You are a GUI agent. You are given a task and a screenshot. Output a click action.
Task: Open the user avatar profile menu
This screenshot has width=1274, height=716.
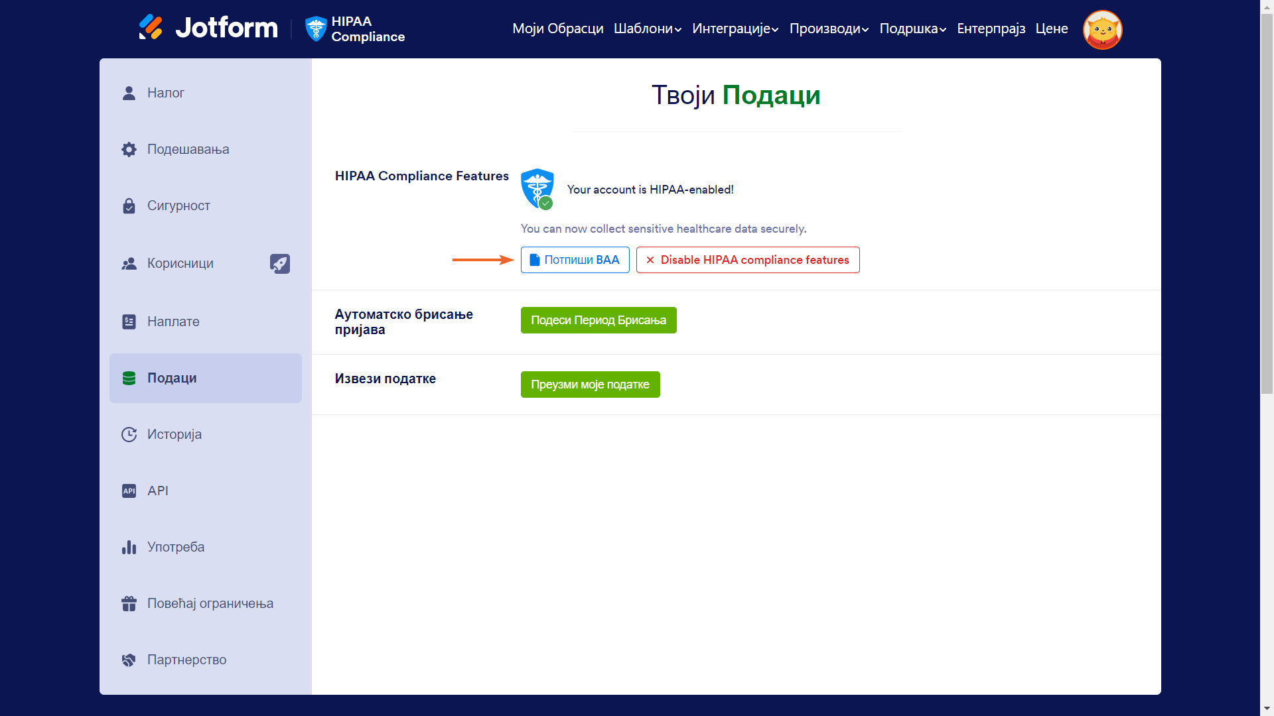tap(1102, 29)
